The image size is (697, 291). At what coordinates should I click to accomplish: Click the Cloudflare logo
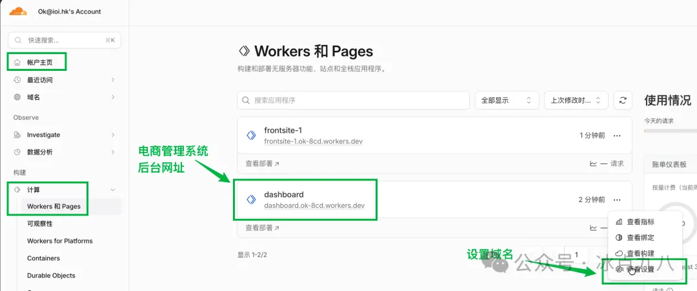pyautogui.click(x=18, y=11)
